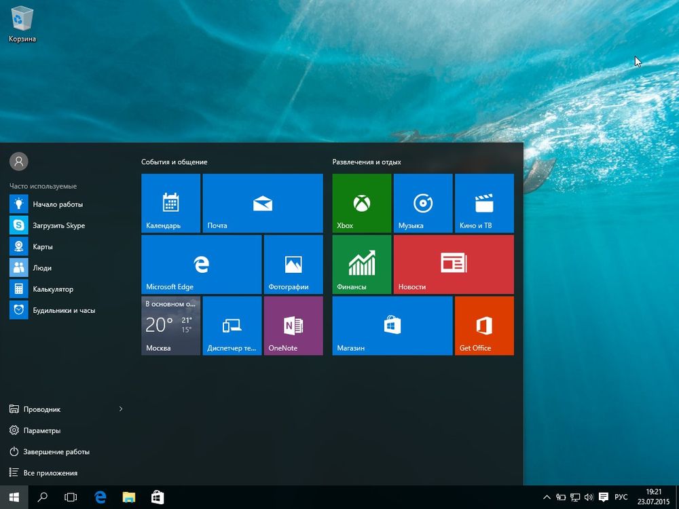
Task: Expand the Проводник jump list arrow
Action: 121,409
